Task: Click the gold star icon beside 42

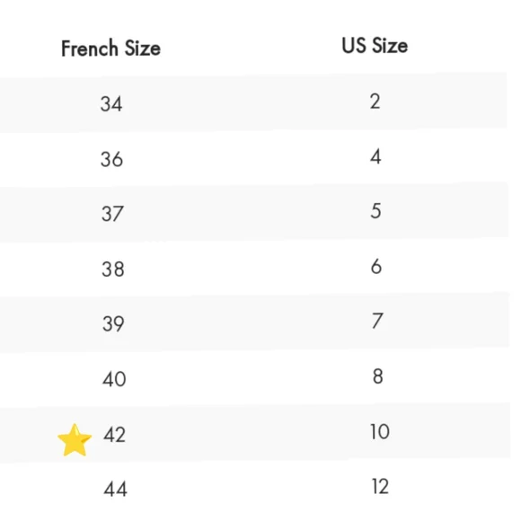Action: (75, 440)
